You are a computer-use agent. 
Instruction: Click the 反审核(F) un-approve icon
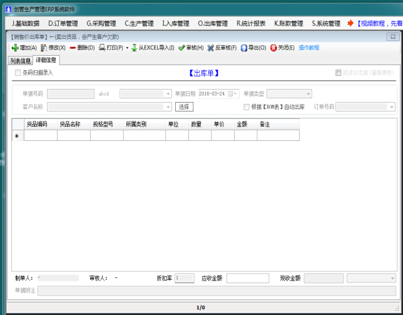coord(210,48)
